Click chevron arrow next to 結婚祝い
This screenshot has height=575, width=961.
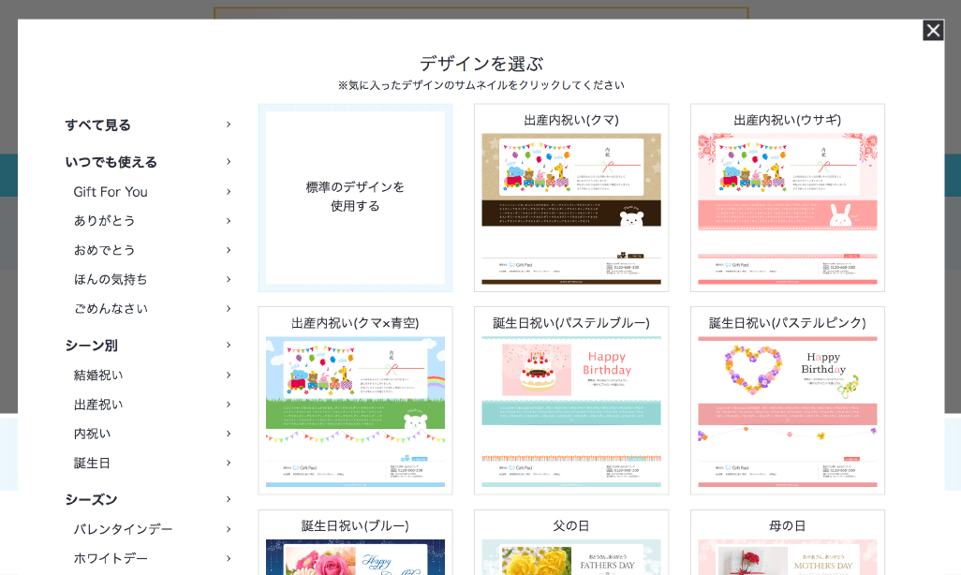(x=228, y=375)
